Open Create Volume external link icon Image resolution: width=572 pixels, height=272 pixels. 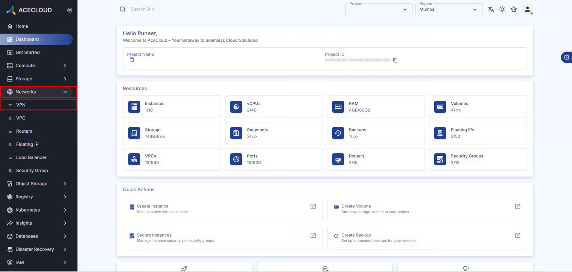point(517,206)
